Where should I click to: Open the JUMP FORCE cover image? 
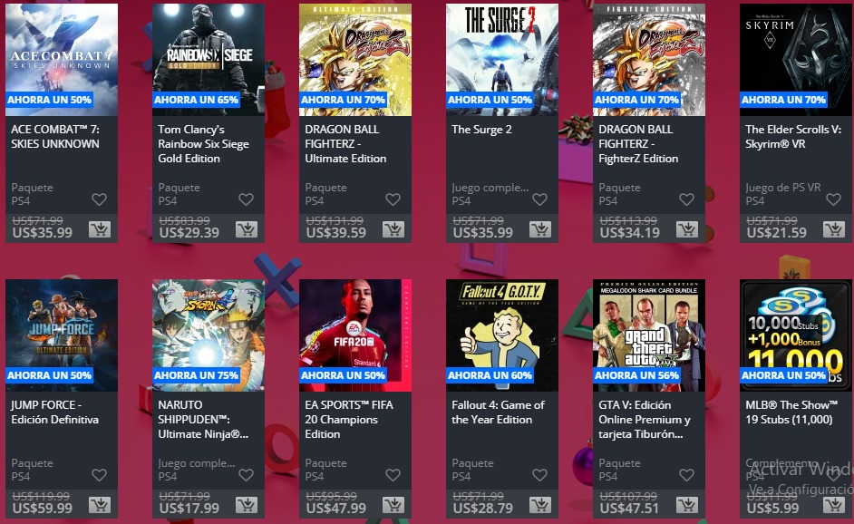pyautogui.click(x=62, y=335)
